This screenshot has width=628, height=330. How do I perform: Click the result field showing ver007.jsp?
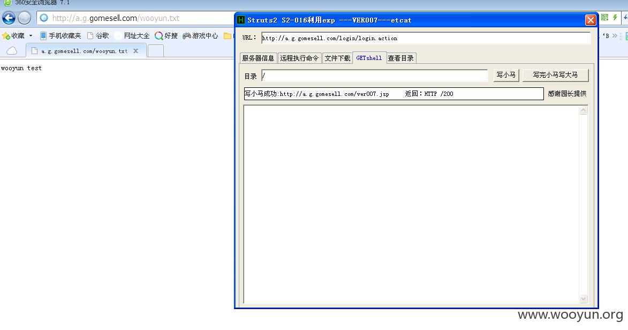394,94
